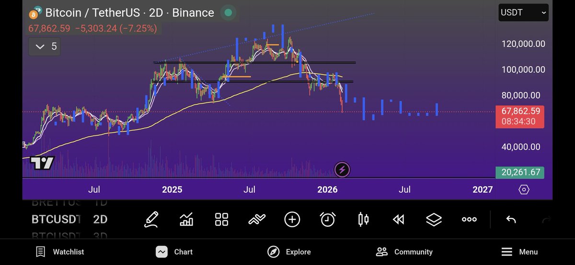Tap the price change −5,303.24 (−7.25%) text

point(116,29)
